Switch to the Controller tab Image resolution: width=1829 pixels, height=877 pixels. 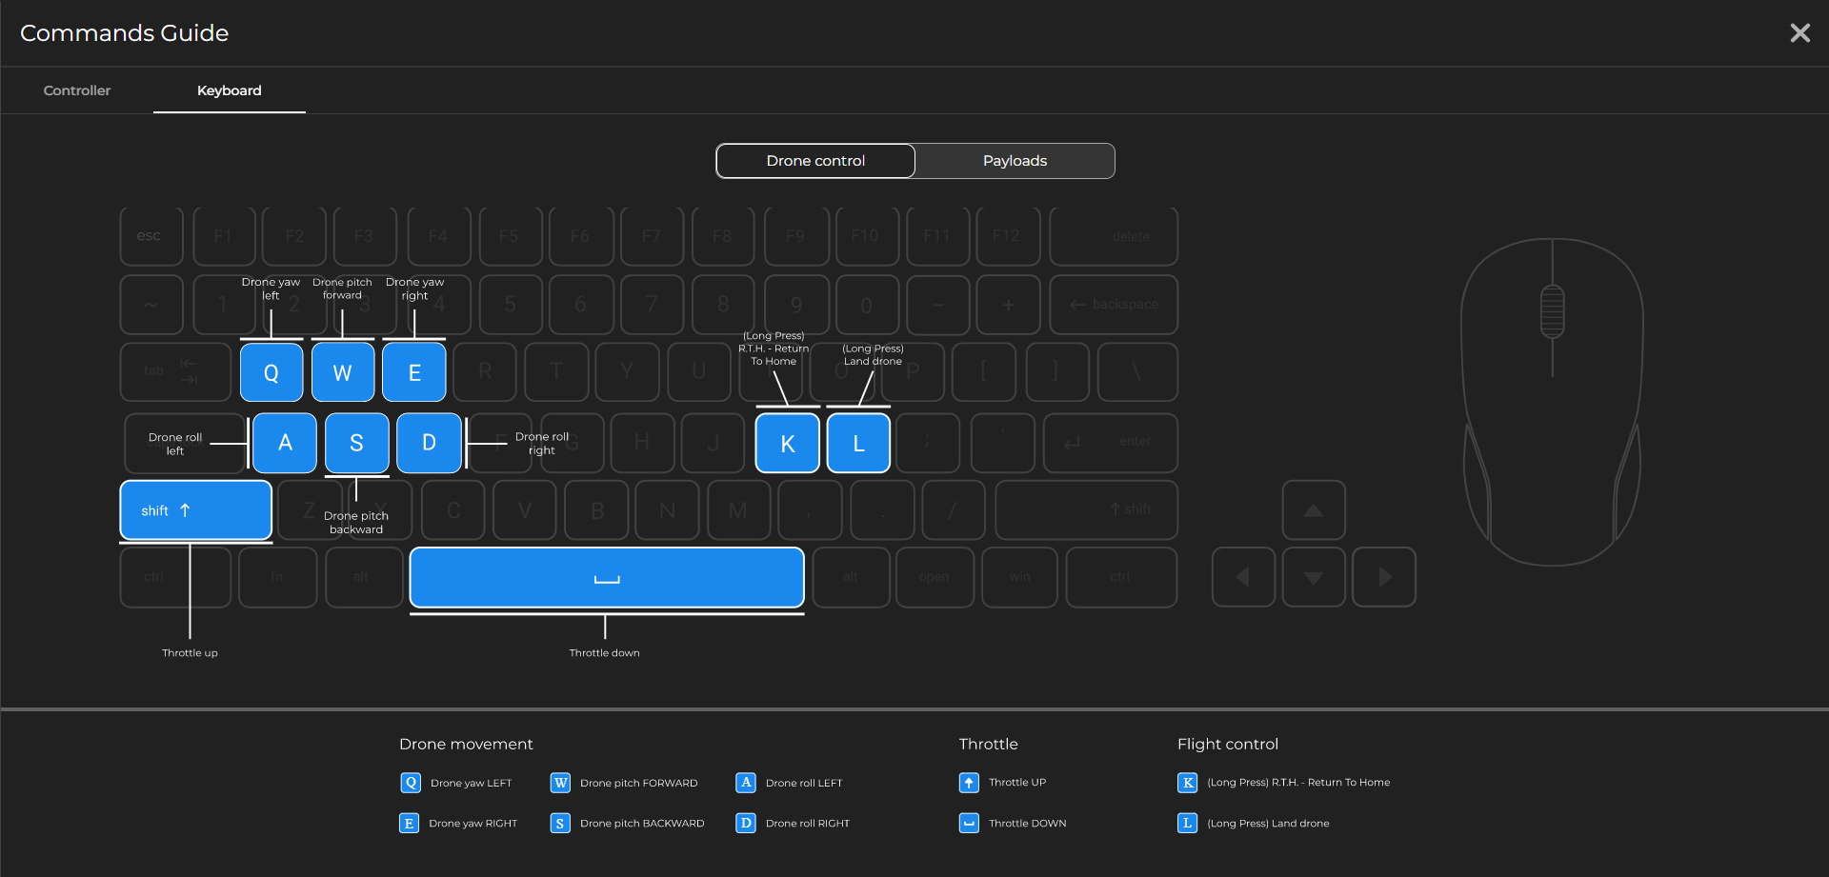coord(77,90)
